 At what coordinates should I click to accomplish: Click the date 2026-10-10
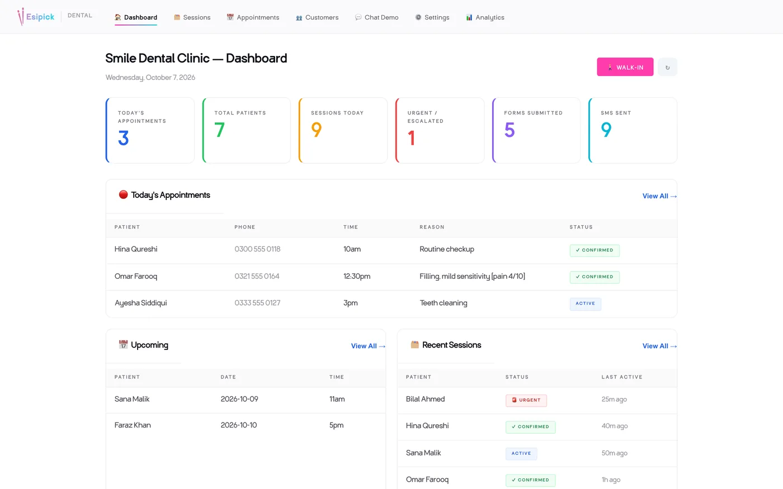239,425
